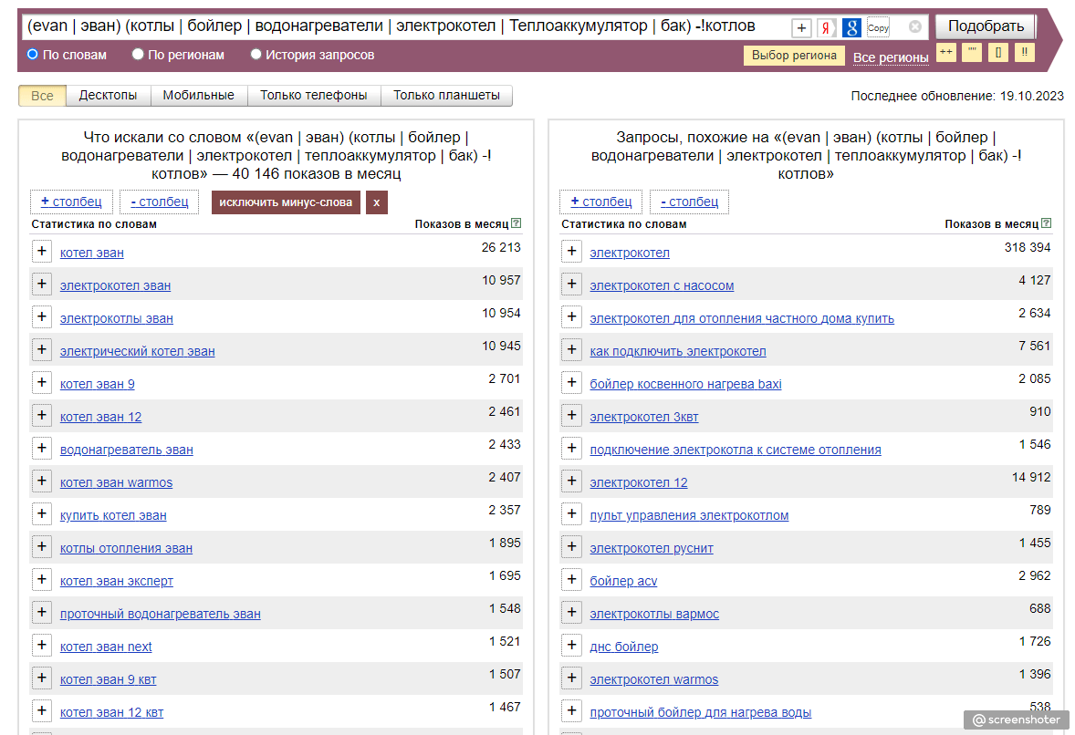Switch to the 'Только планшеты' tab

coord(446,96)
